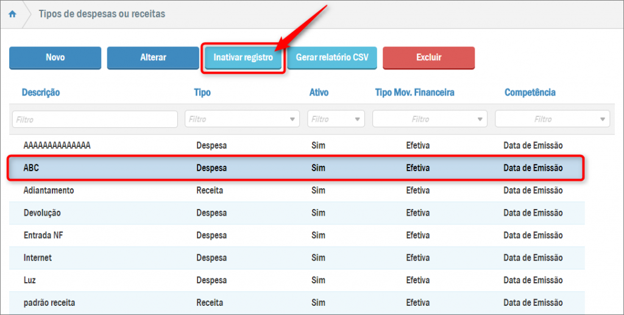
Task: Click the red Excluir button
Action: pos(428,58)
